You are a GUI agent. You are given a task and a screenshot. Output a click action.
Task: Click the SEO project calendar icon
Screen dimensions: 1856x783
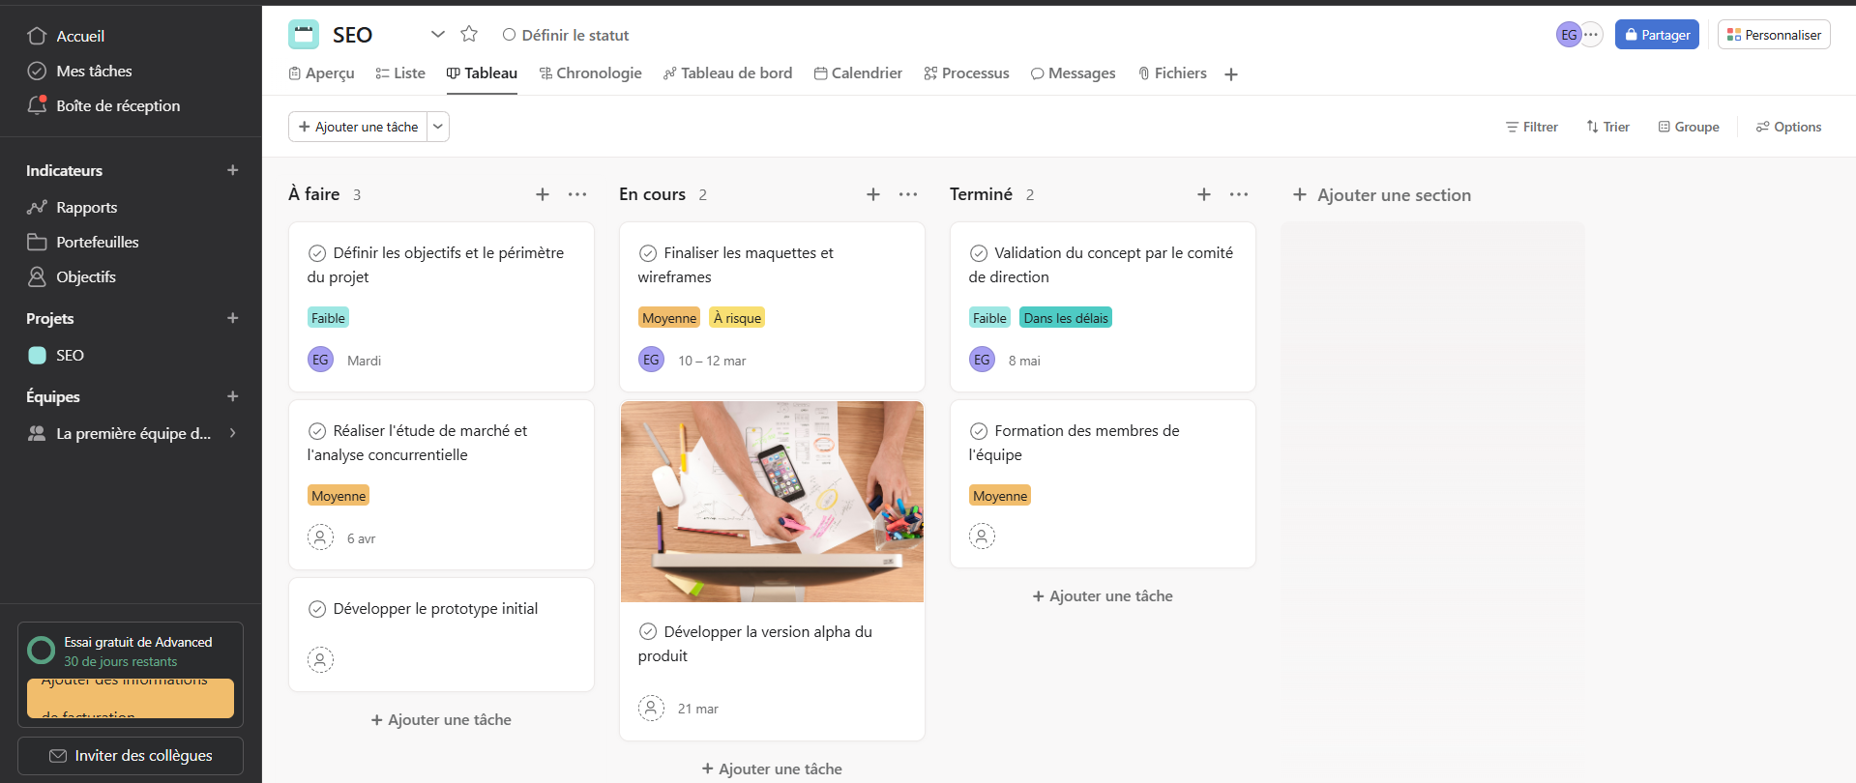click(x=304, y=35)
